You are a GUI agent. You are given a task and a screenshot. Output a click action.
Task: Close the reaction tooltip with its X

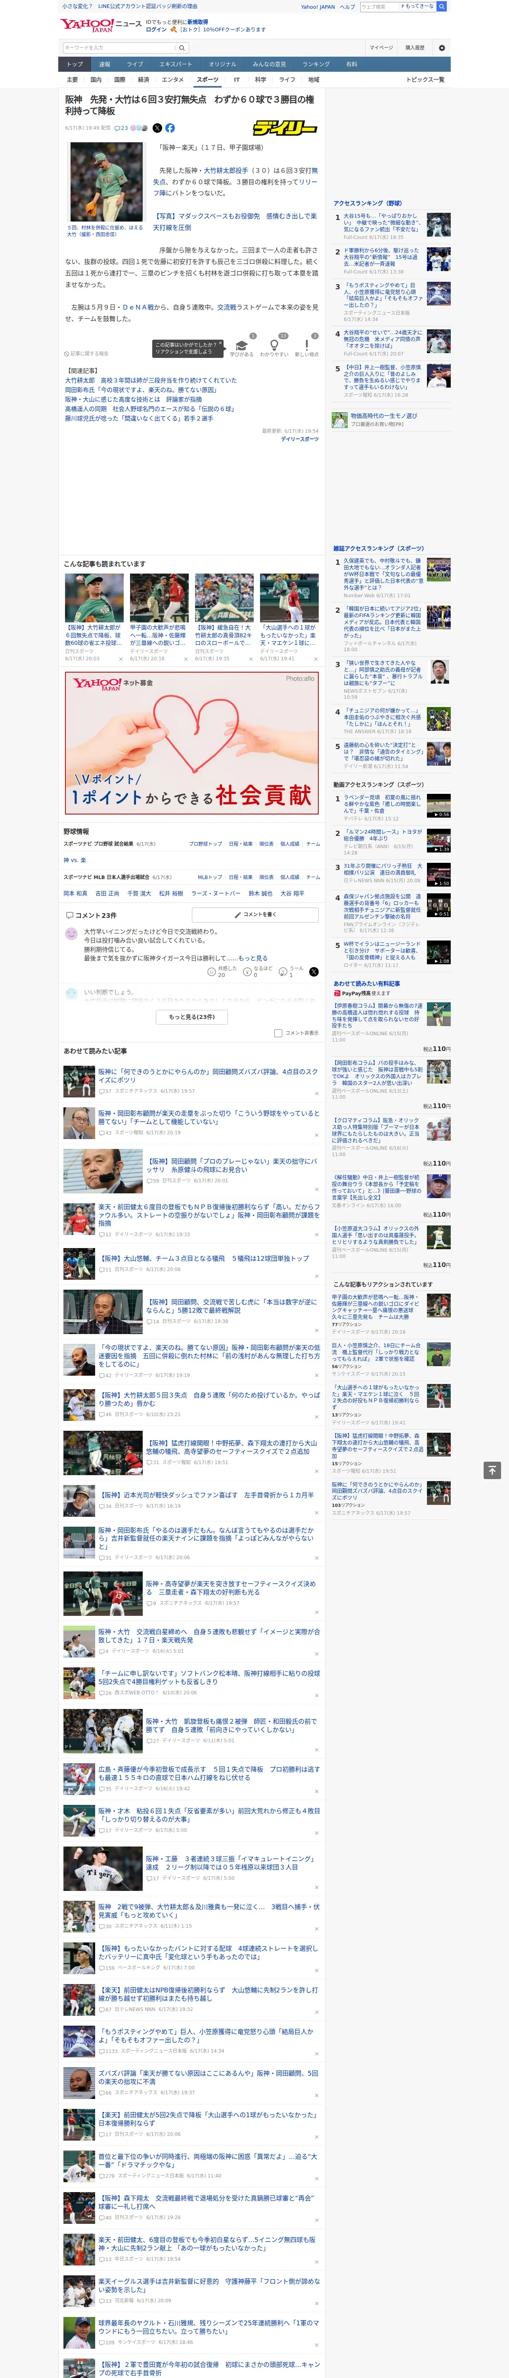click(x=220, y=343)
